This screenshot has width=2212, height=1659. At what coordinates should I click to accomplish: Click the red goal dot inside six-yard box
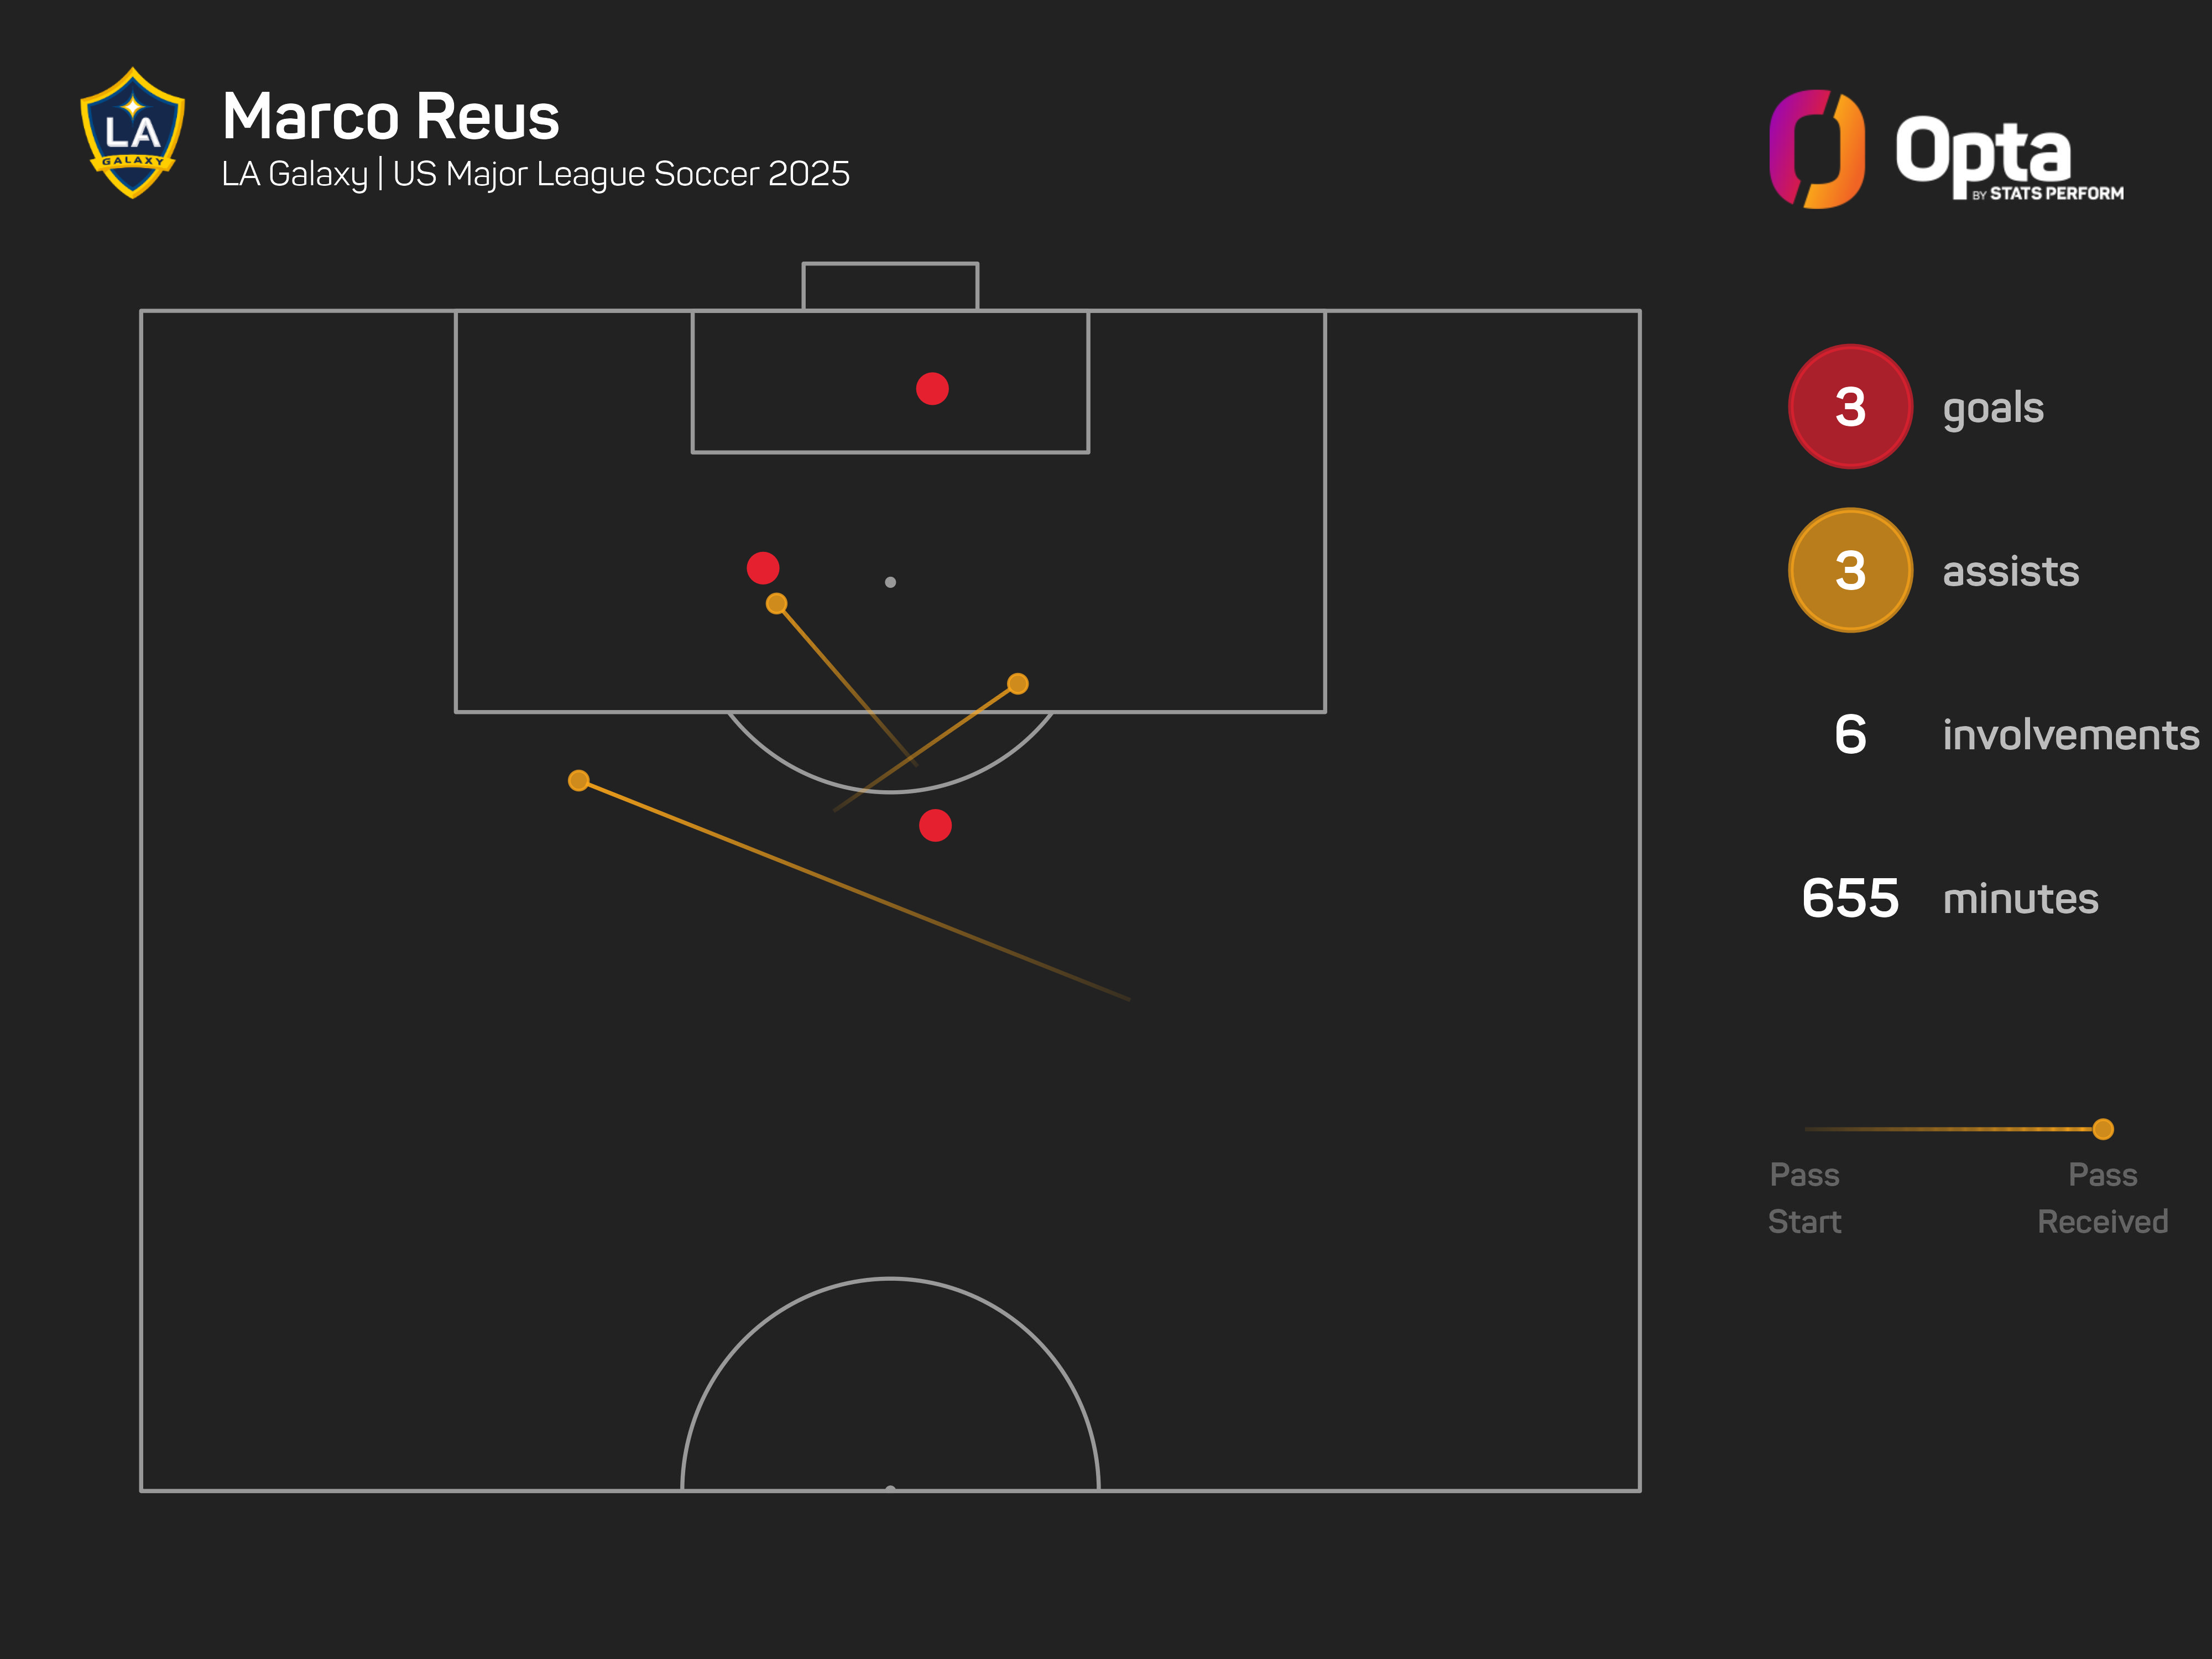pyautogui.click(x=932, y=389)
